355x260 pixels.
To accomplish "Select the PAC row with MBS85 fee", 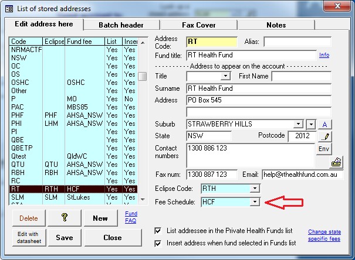I will click(x=73, y=107).
